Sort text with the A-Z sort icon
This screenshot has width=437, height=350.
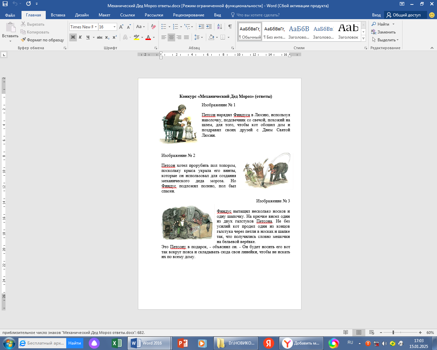pos(220,27)
